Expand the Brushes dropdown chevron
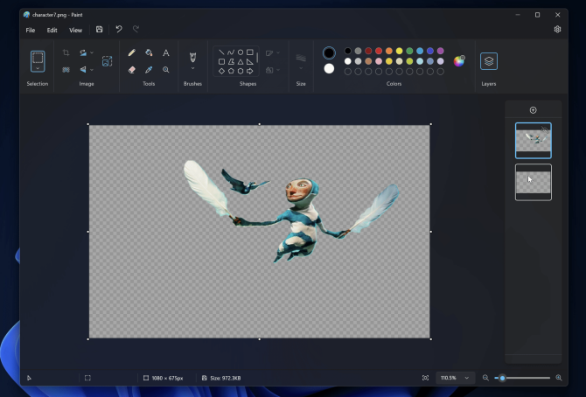Viewport: 586px width, 397px height. 192,68
